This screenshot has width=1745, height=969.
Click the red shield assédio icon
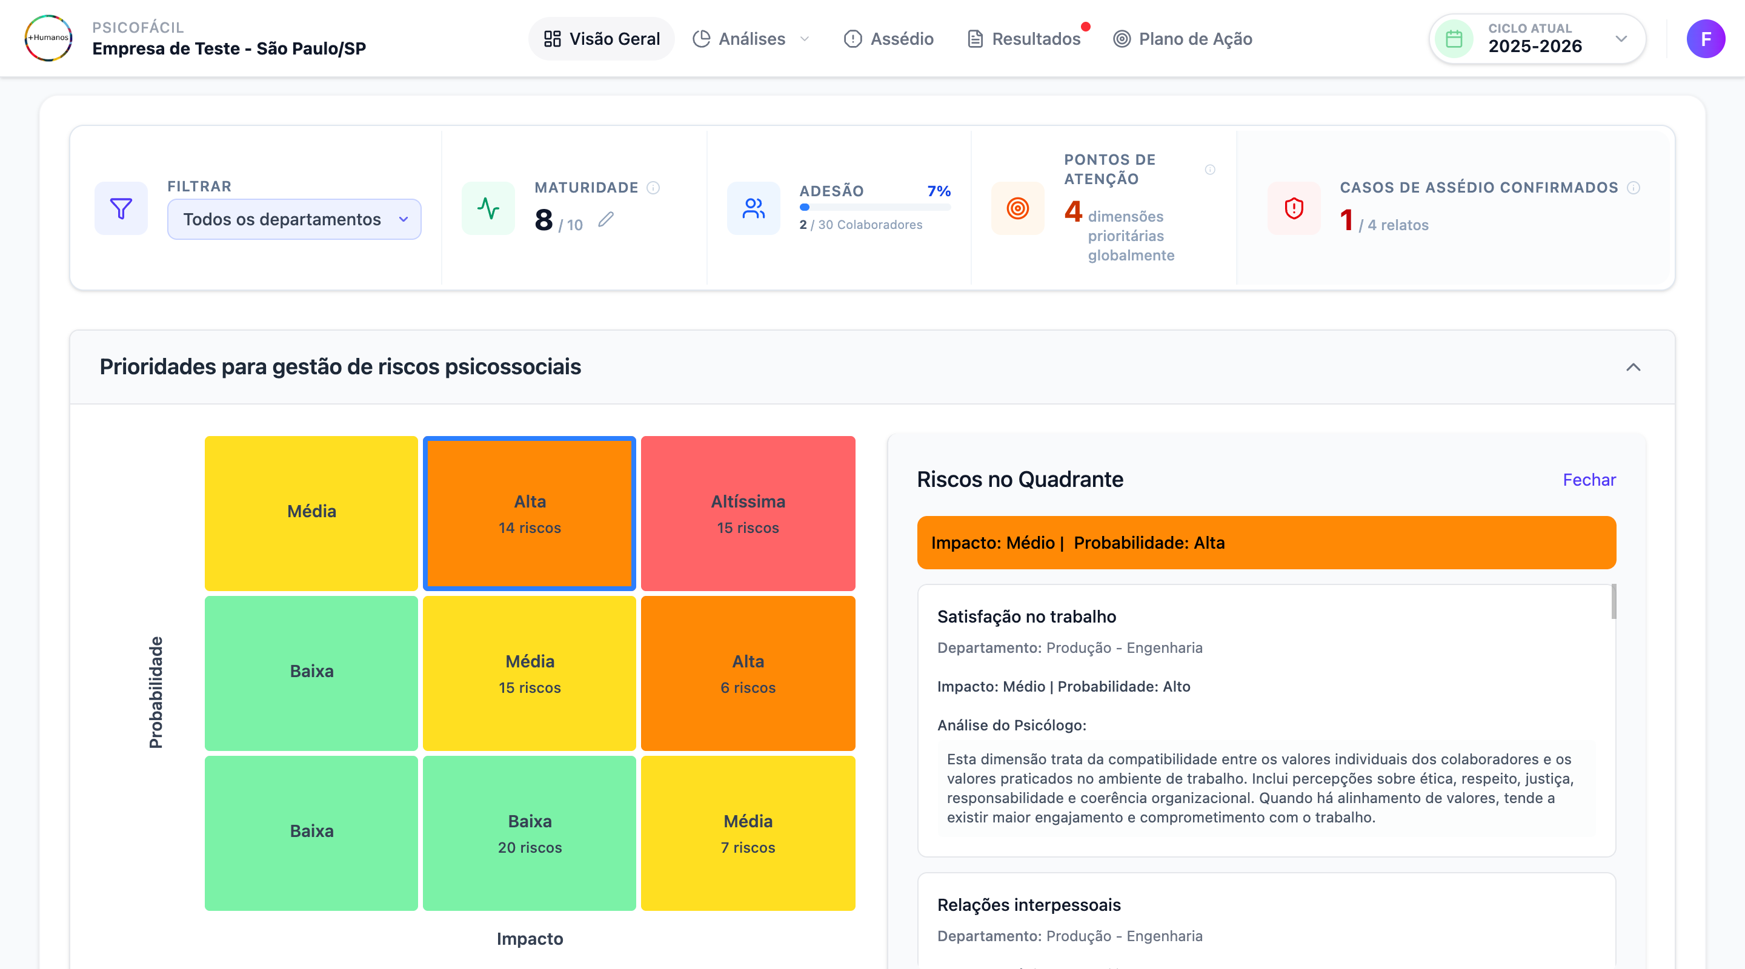tap(1294, 208)
